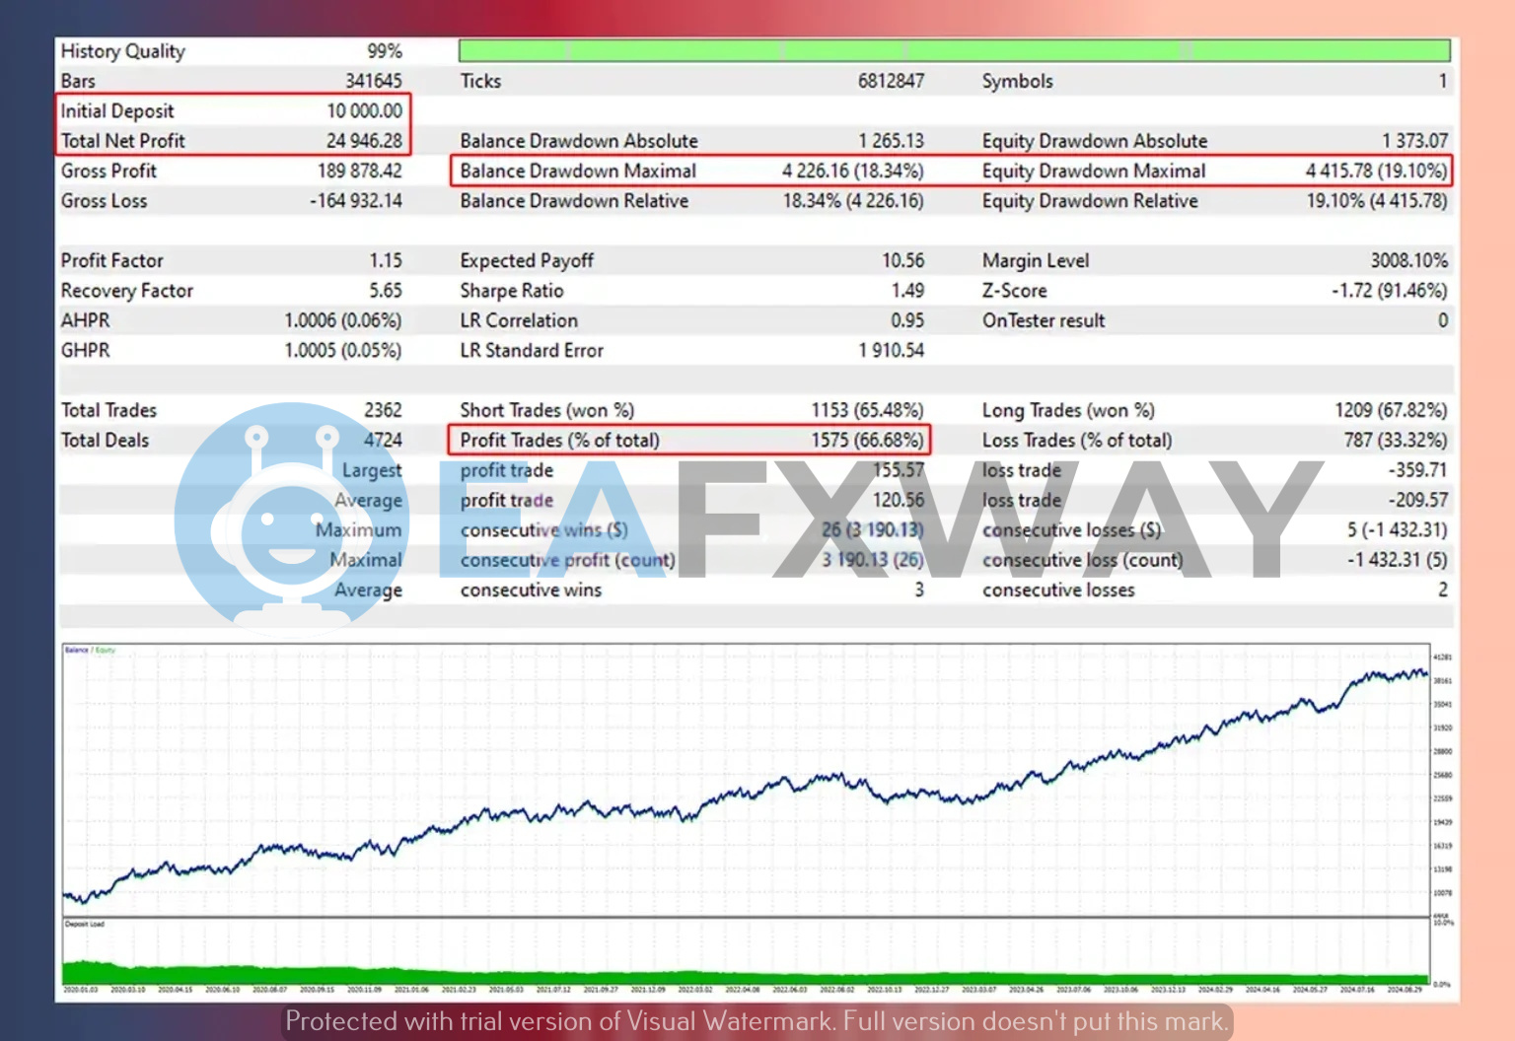Viewport: 1515px width, 1041px height.
Task: Click the Initial Deposit value 10 000.00
Action: [x=364, y=111]
